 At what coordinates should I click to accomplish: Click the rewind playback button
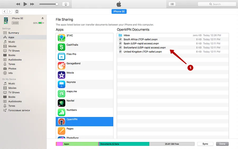(18, 4)
